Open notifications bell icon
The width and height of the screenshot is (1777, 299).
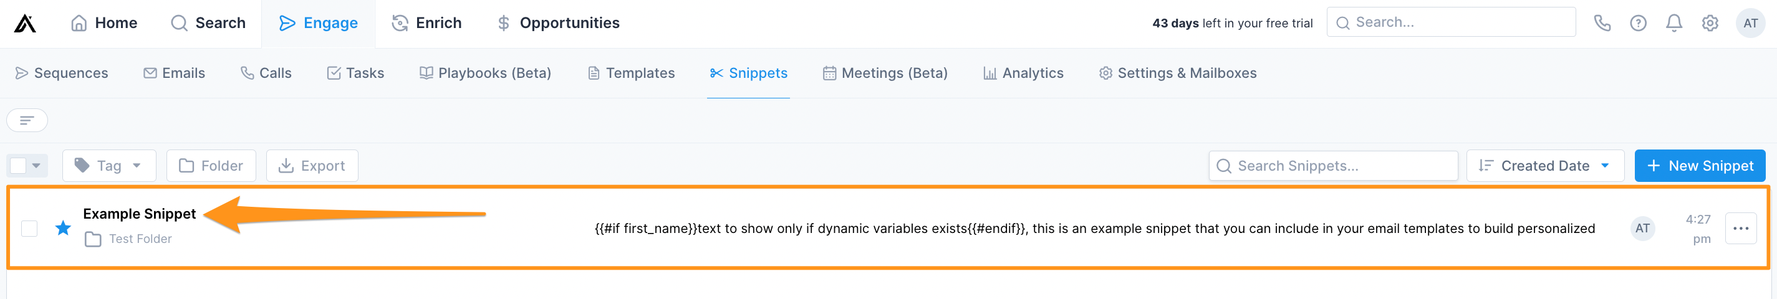coord(1673,24)
